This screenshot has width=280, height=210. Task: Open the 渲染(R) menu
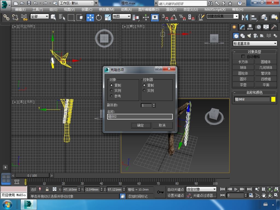(x=171, y=9)
